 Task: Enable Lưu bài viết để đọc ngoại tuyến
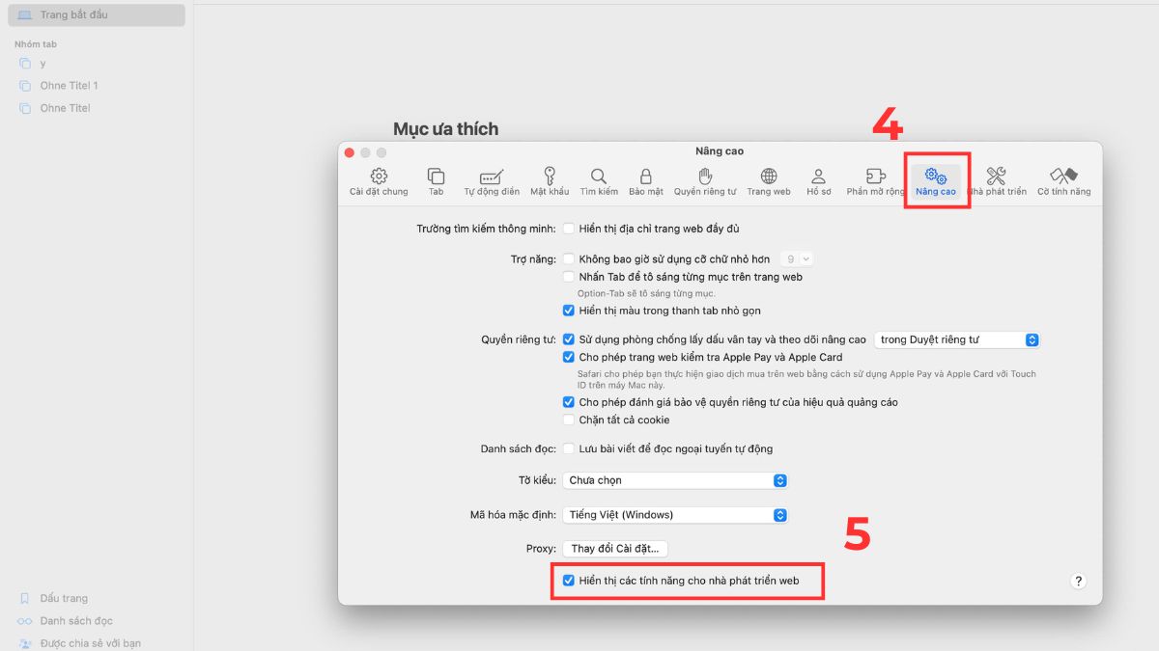(x=569, y=448)
